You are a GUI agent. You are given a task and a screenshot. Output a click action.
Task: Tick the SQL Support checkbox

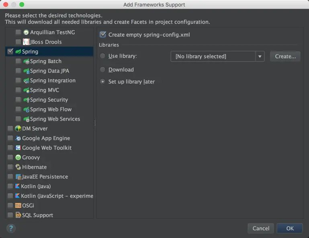pyautogui.click(x=10, y=215)
